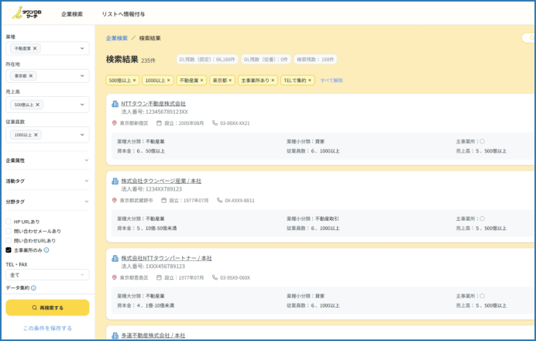Click the 資本金：4．1億-10億未満 text

(146, 305)
